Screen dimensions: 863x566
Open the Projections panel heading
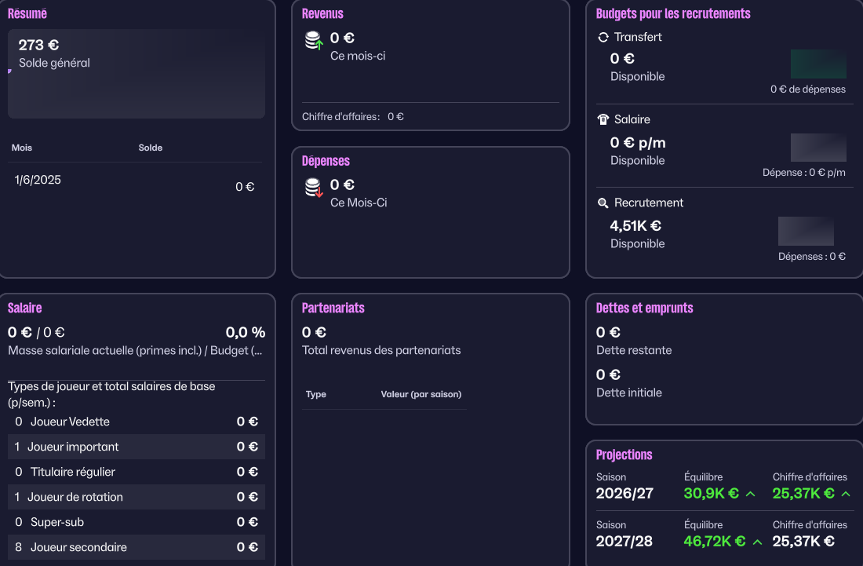624,455
